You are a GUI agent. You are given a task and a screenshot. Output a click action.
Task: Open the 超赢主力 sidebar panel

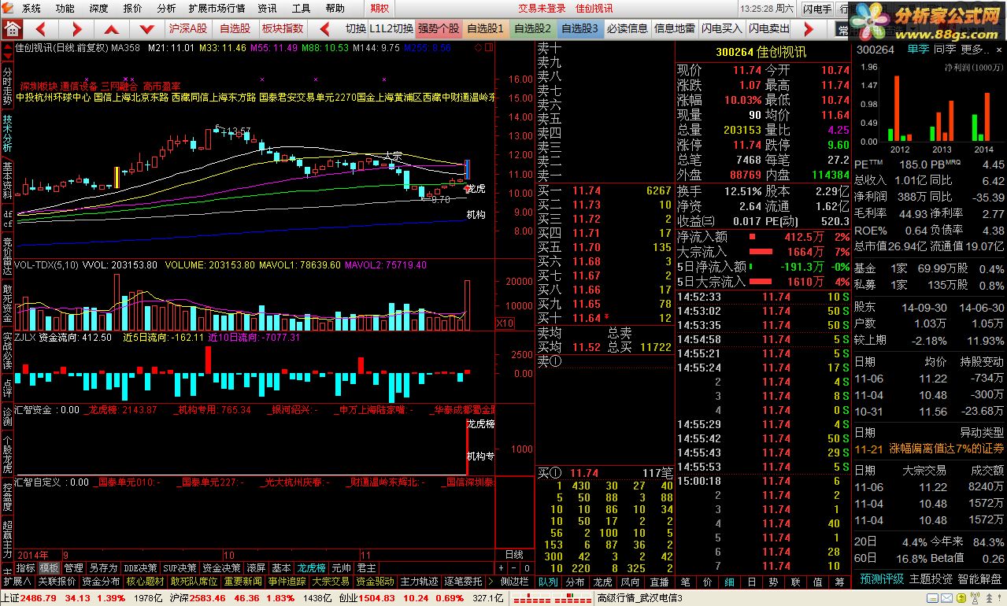[7, 540]
